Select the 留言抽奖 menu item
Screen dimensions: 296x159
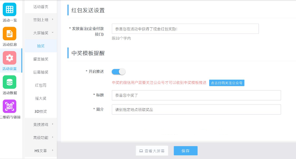(x=40, y=59)
